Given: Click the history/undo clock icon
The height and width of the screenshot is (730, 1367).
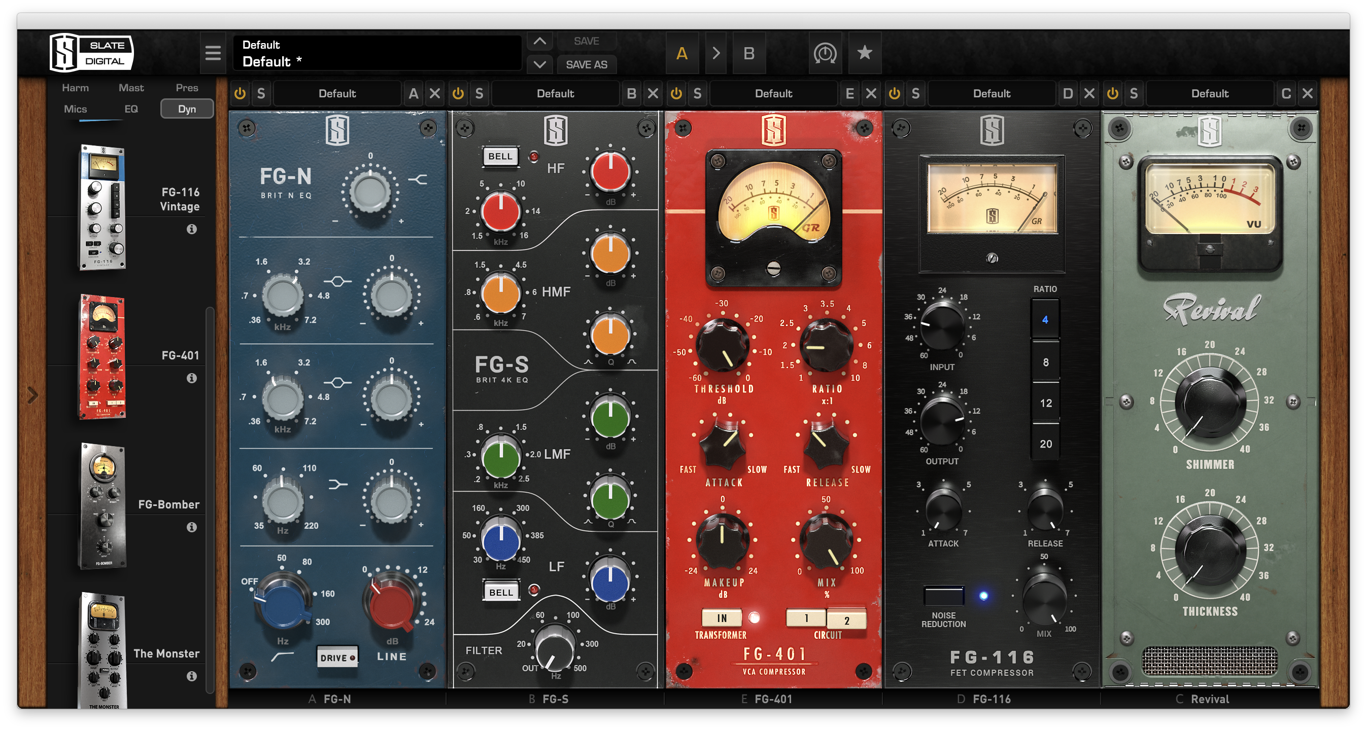Looking at the screenshot, I should 825,53.
